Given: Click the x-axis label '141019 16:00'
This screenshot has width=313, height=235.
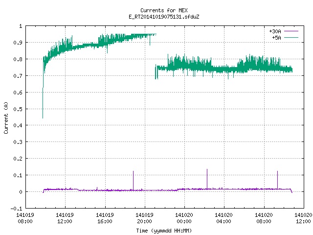Looking at the screenshot, I should pyautogui.click(x=105, y=218).
